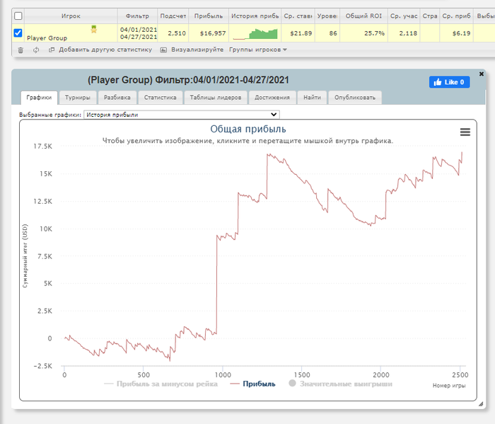Sort by the 'Общий ROI' column header
This screenshot has width=495, height=424.
coord(363,16)
